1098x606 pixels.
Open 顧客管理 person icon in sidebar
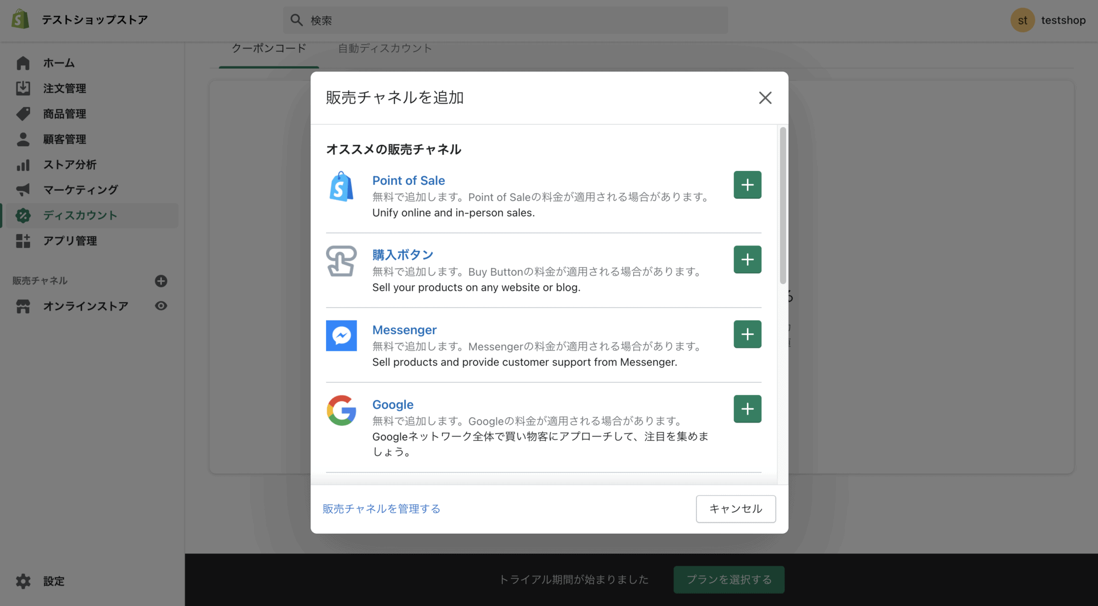[23, 139]
